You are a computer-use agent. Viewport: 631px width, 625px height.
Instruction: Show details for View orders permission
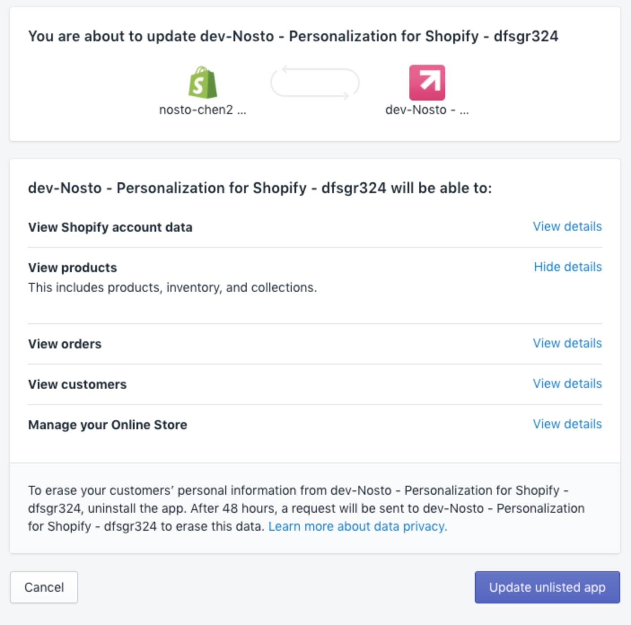(567, 343)
